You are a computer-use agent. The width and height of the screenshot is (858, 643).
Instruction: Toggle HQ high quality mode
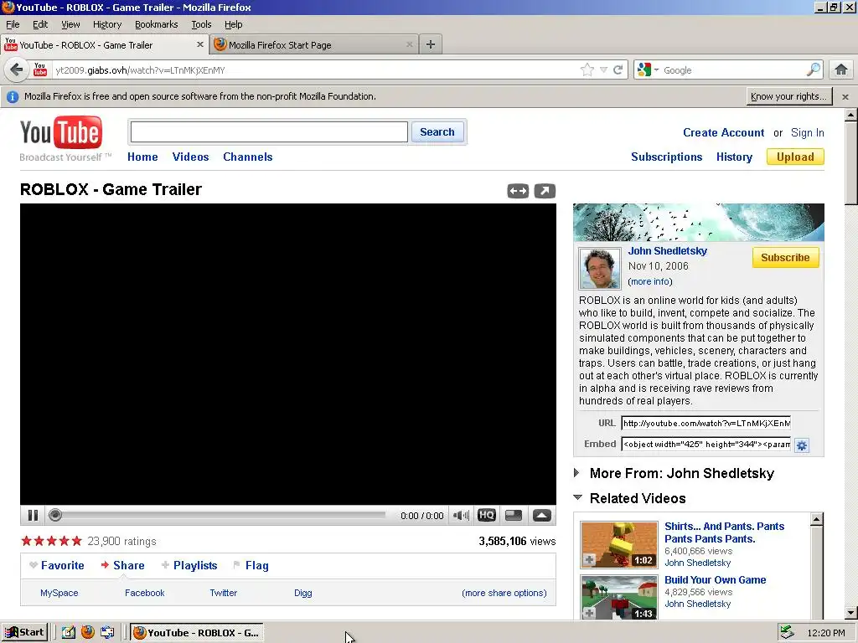[x=487, y=515]
